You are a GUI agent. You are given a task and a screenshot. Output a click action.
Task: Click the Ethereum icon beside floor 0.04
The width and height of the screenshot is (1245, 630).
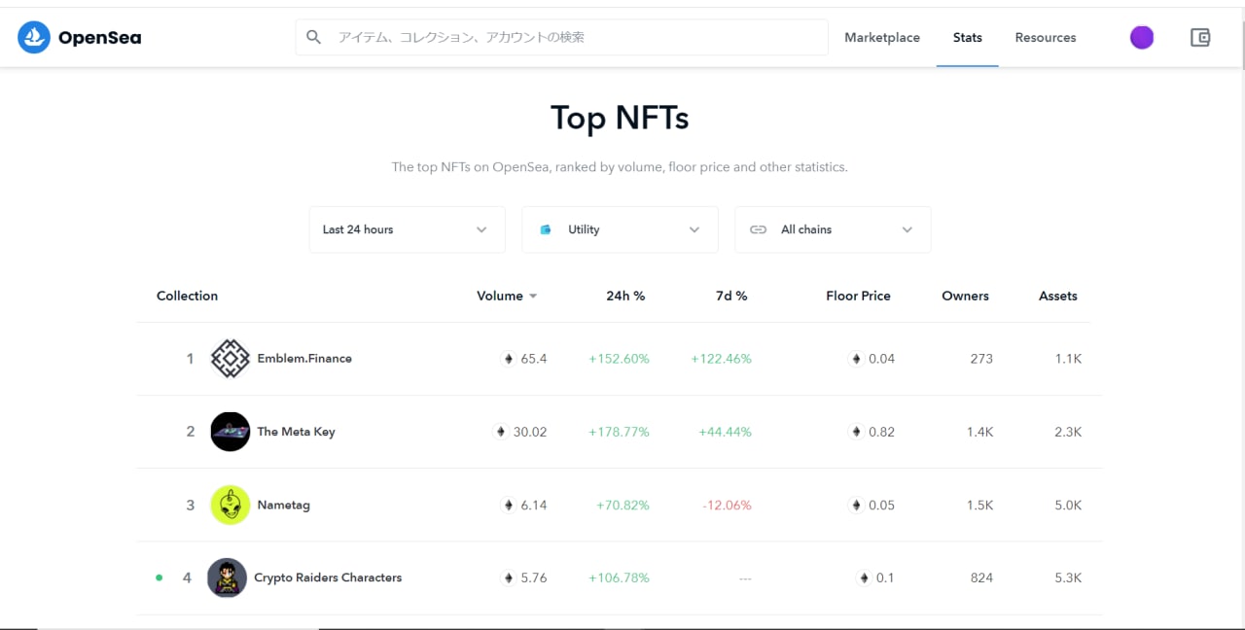coord(857,359)
